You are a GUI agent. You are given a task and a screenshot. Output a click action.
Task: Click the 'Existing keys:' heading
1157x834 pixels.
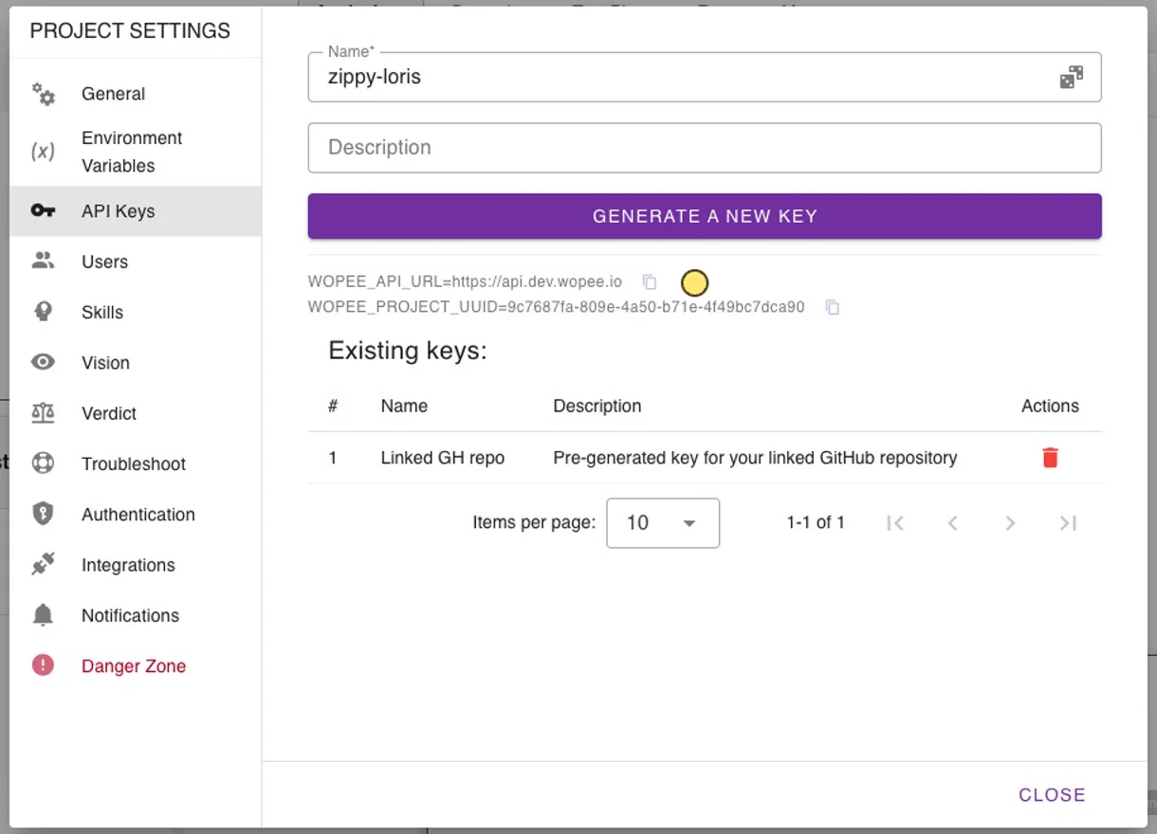[x=408, y=352]
